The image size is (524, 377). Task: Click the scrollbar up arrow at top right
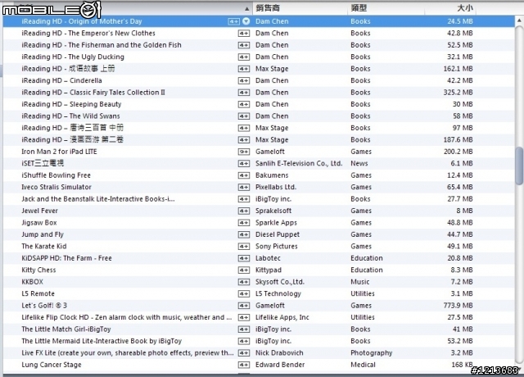pyautogui.click(x=519, y=20)
